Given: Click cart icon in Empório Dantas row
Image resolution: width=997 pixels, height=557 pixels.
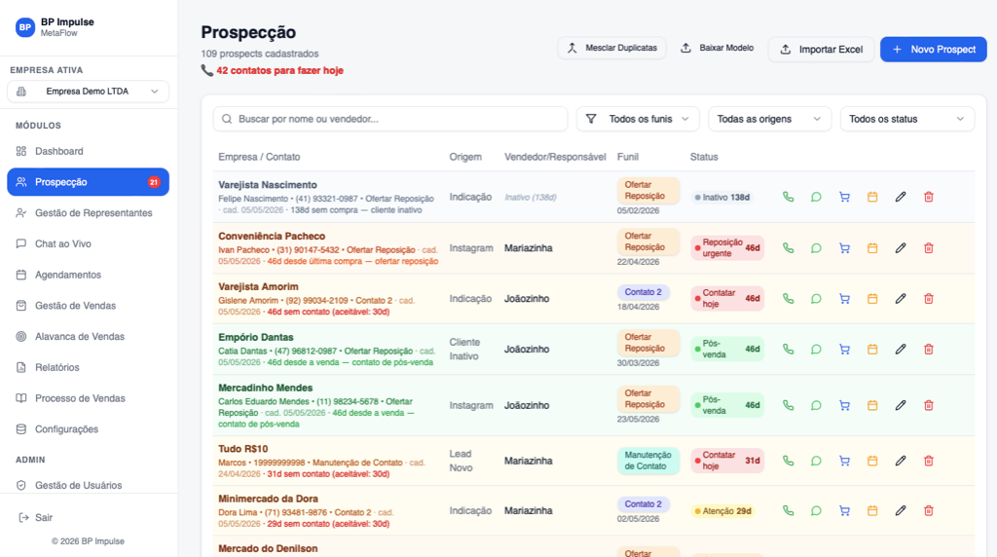Looking at the screenshot, I should 844,349.
